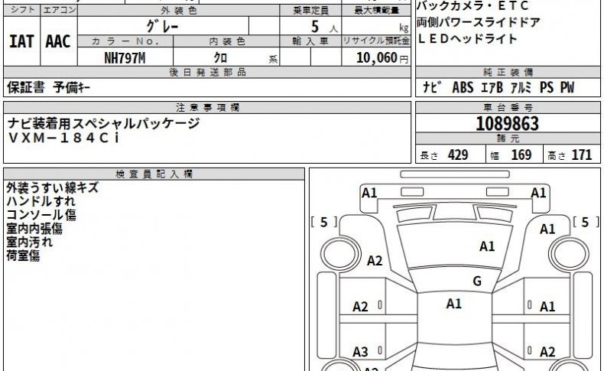Click the A1 mark on the hood
The height and width of the screenshot is (371, 604).
[487, 246]
